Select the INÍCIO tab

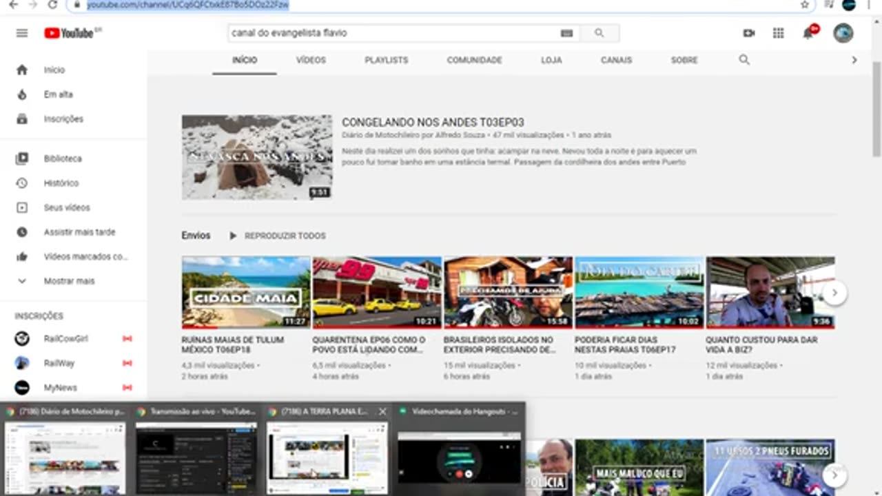245,60
